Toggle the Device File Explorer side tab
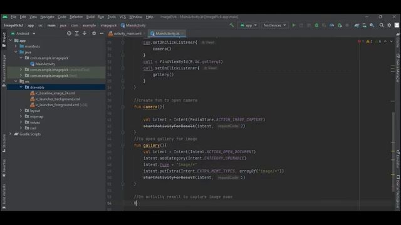The width and height of the screenshot is (401, 225). coord(398,192)
